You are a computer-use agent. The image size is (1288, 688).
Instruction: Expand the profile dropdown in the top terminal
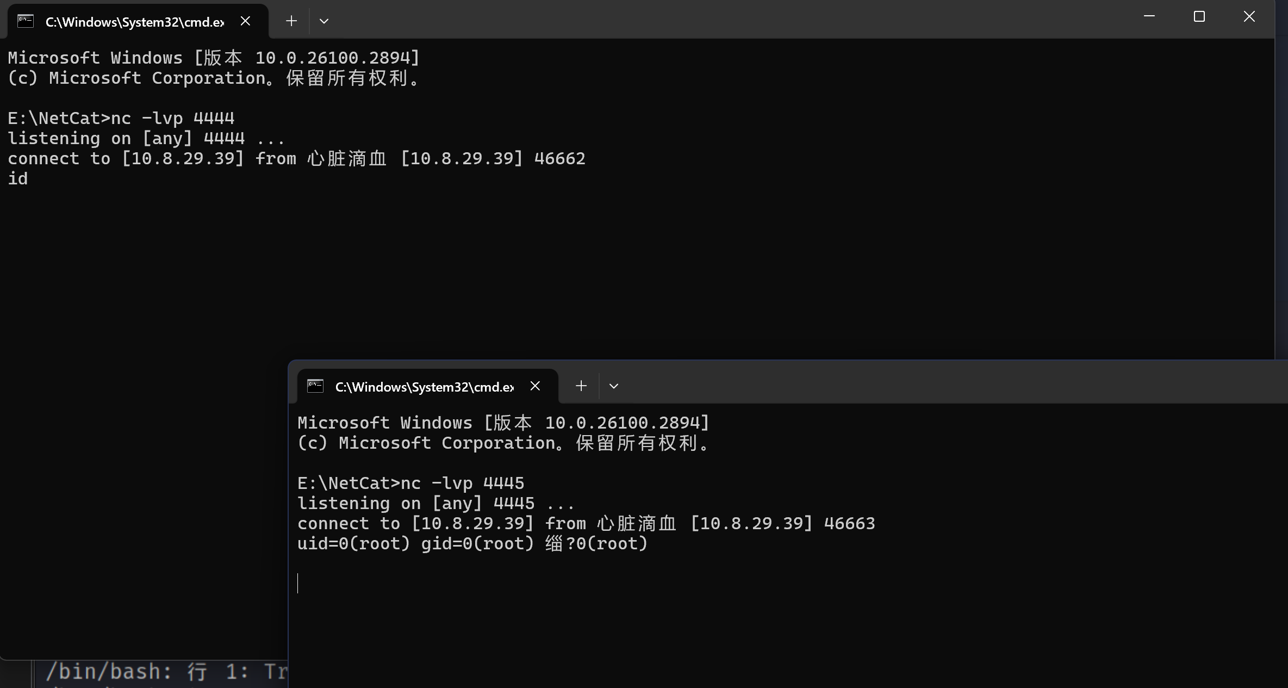[x=324, y=21]
